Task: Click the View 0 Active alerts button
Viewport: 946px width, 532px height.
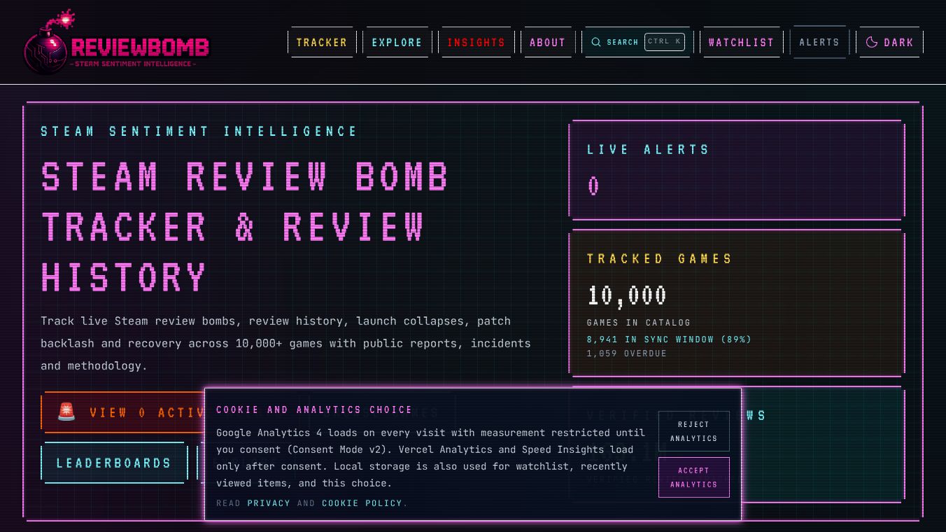Action: [123, 412]
